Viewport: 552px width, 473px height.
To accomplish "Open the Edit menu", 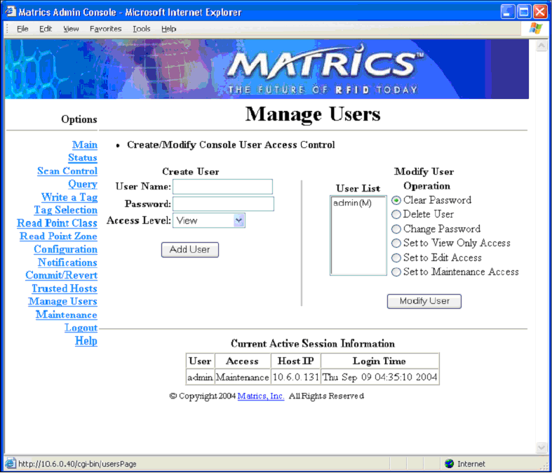I will pos(46,29).
